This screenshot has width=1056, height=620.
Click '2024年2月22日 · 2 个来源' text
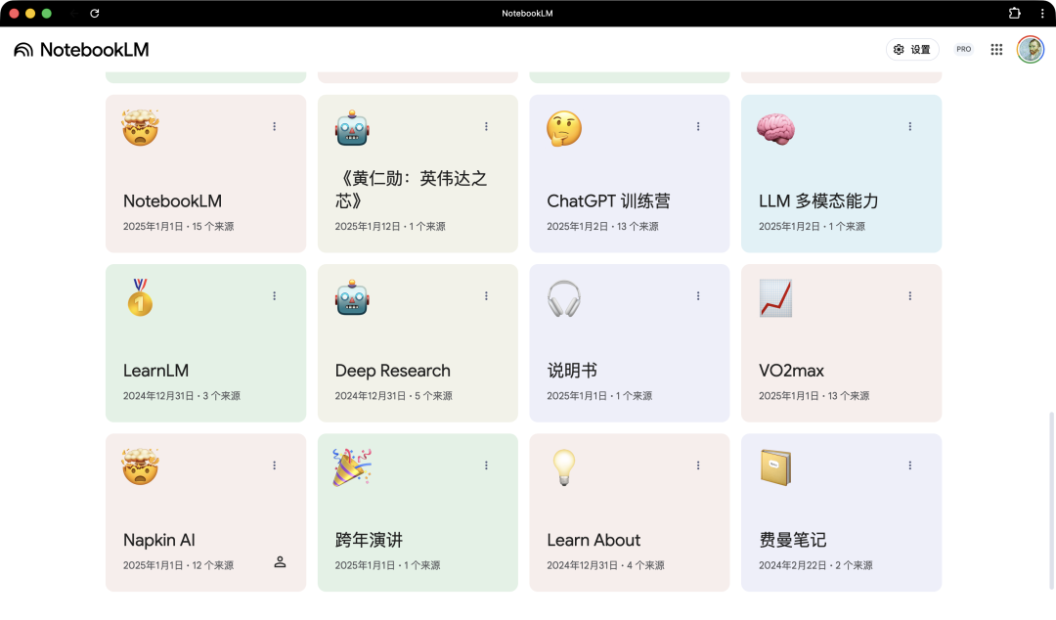(x=815, y=565)
